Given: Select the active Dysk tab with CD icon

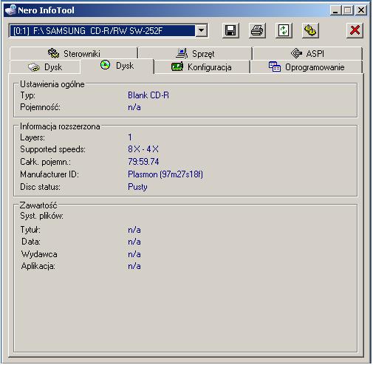Looking at the screenshot, I should pyautogui.click(x=117, y=66).
